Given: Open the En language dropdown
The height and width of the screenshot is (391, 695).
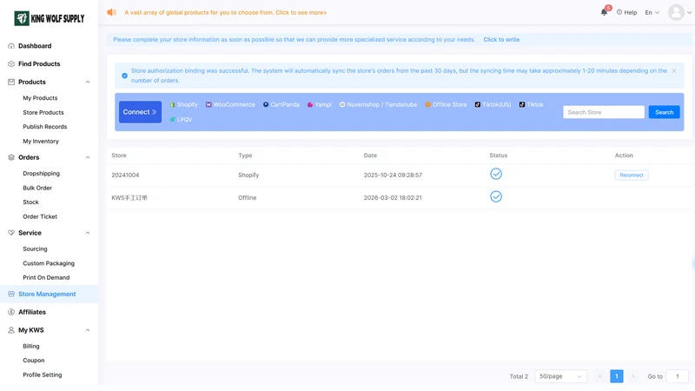Looking at the screenshot, I should click(x=652, y=12).
